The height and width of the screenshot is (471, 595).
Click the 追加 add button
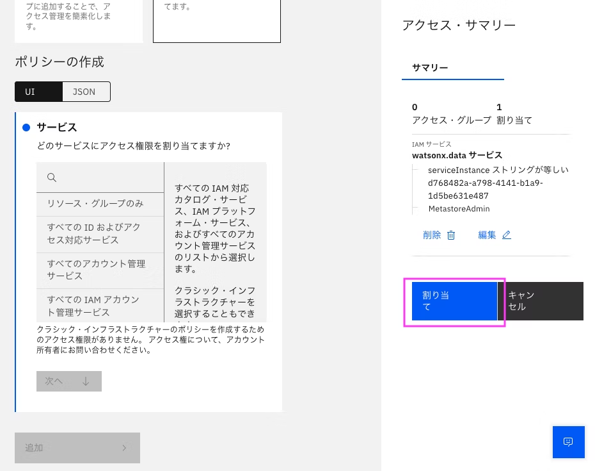[77, 448]
